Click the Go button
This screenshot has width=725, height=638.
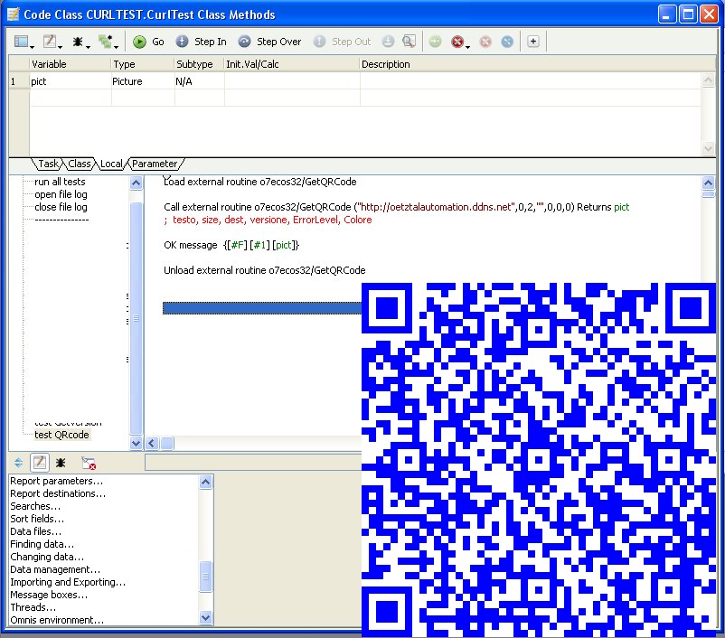point(148,42)
